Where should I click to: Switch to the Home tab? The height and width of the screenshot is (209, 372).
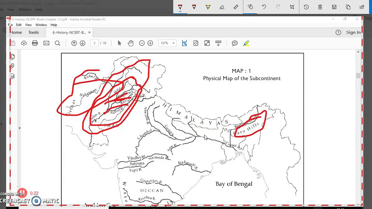coord(16,33)
